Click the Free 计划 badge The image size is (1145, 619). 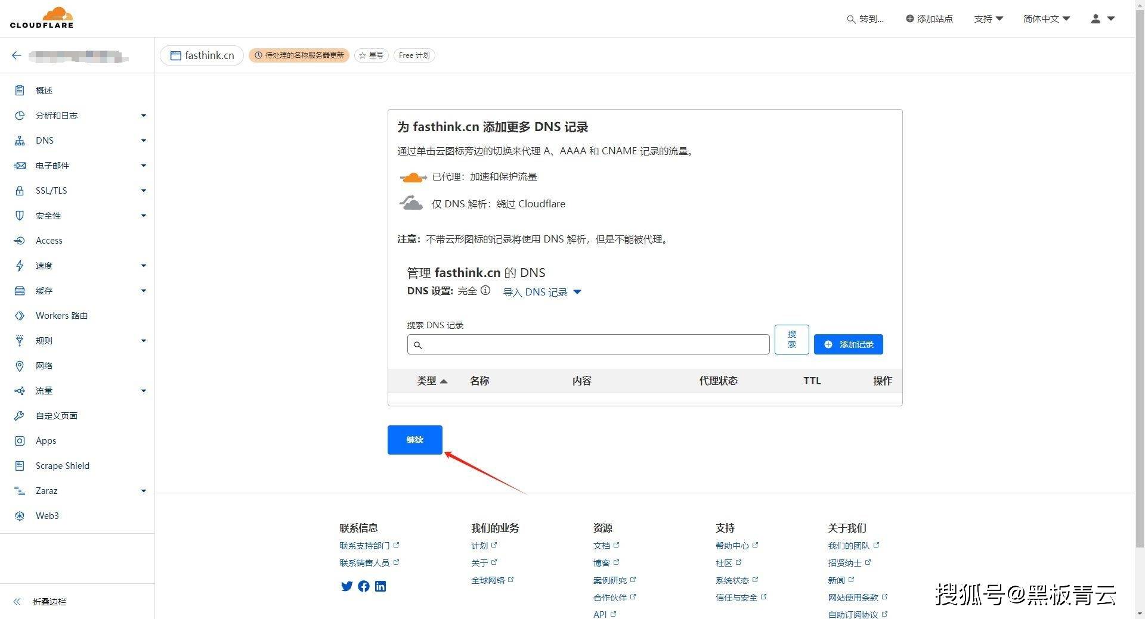414,55
